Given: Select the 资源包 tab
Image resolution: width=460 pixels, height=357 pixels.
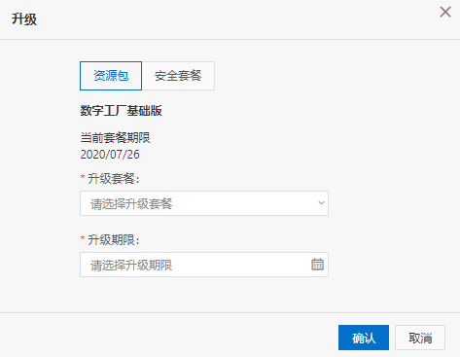Looking at the screenshot, I should click(x=111, y=76).
